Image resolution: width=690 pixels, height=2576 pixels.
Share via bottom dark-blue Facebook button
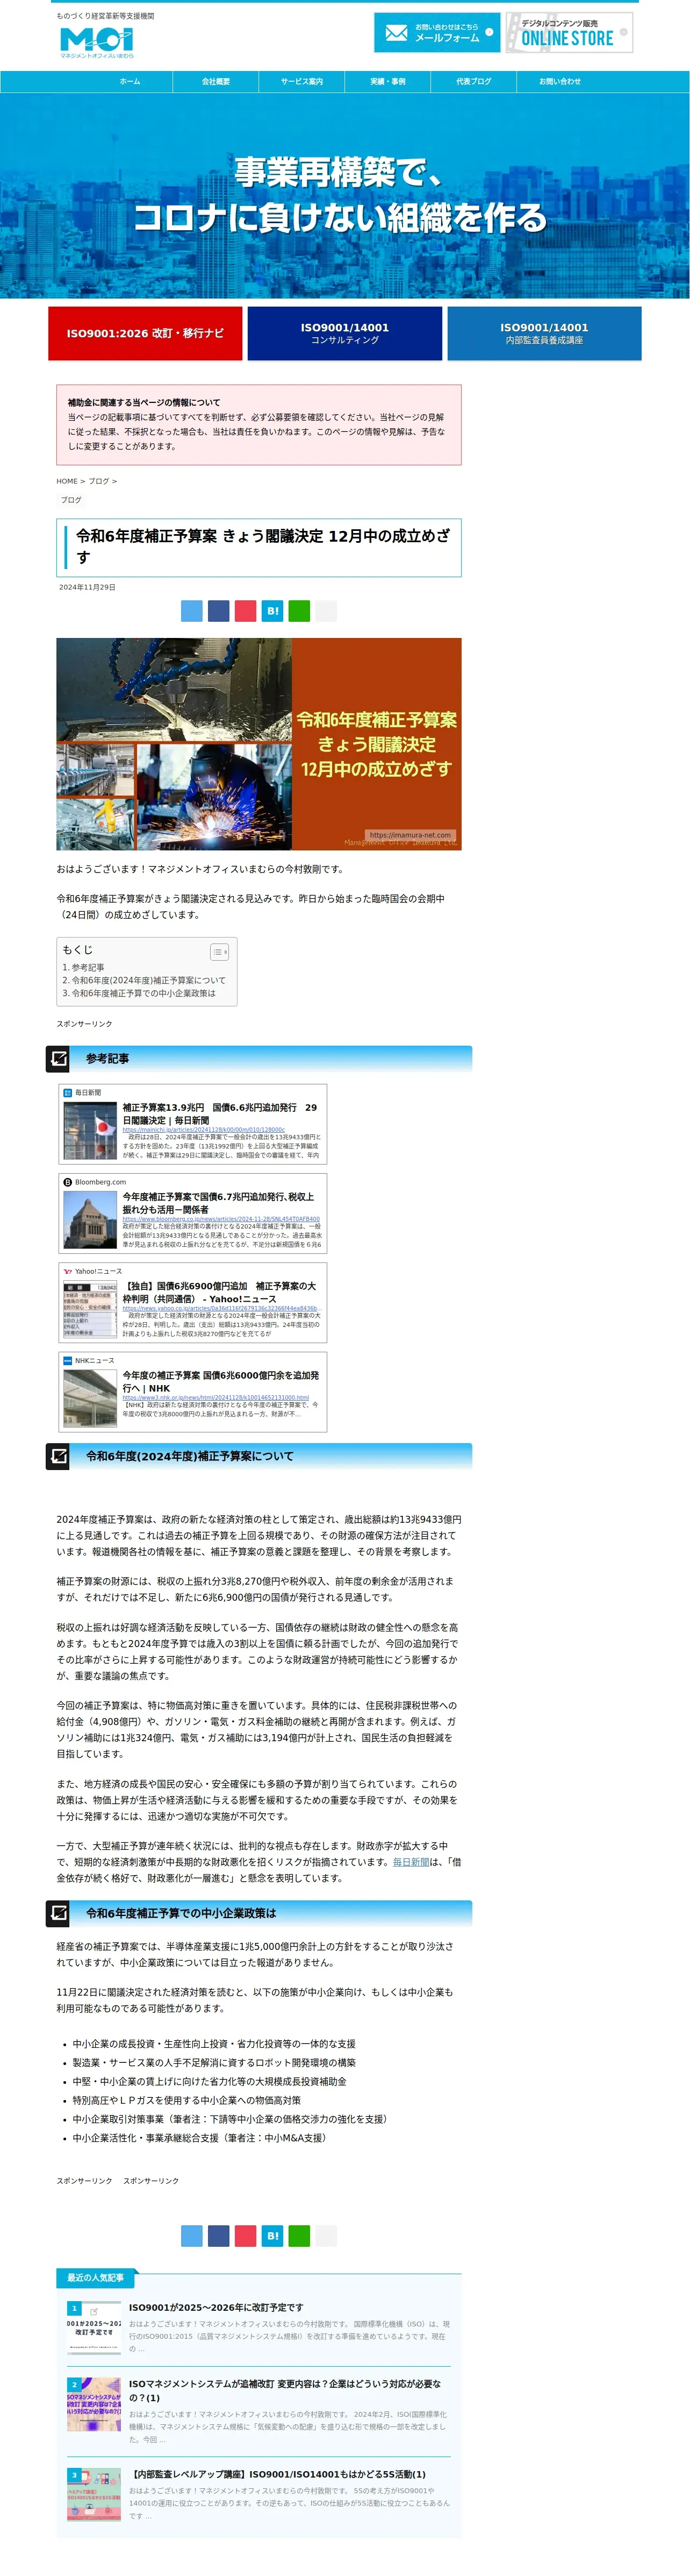(x=219, y=2236)
